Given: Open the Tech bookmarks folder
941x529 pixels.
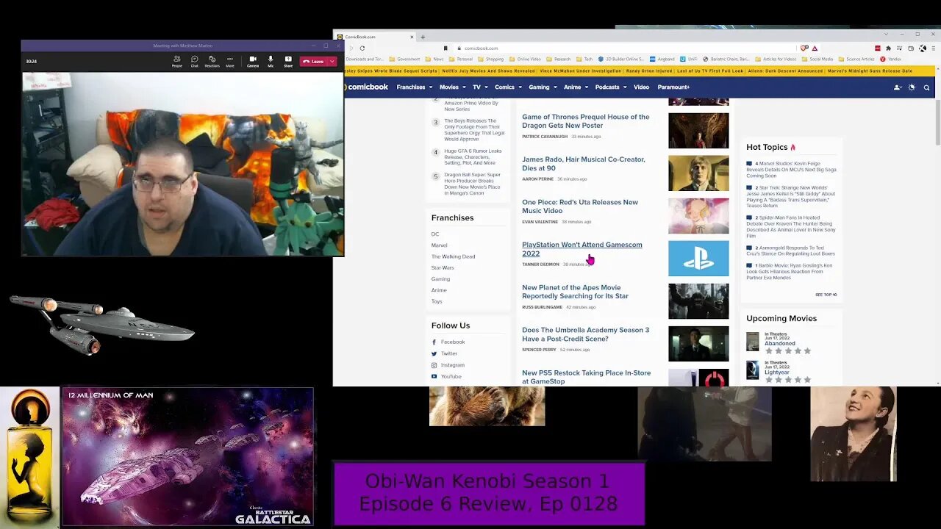Looking at the screenshot, I should click(x=584, y=59).
